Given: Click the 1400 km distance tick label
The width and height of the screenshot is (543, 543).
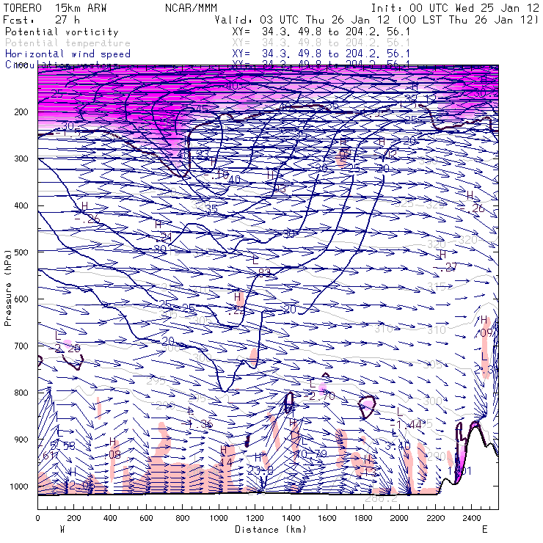Looking at the screenshot, I should (x=291, y=518).
